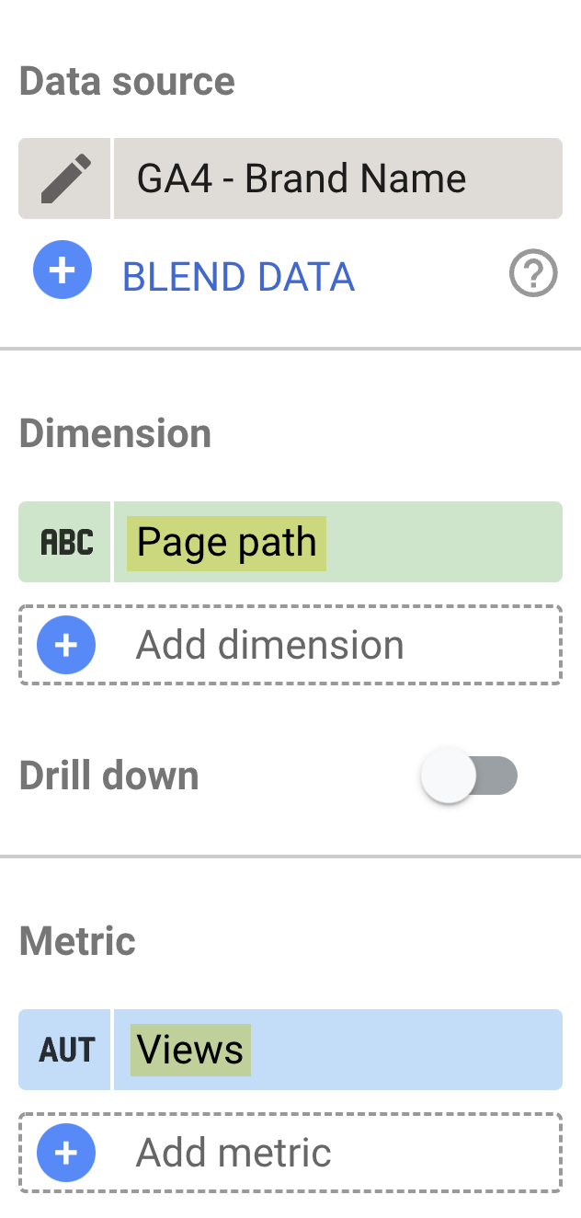Click the AUT icon on the Views metric

63,1049
